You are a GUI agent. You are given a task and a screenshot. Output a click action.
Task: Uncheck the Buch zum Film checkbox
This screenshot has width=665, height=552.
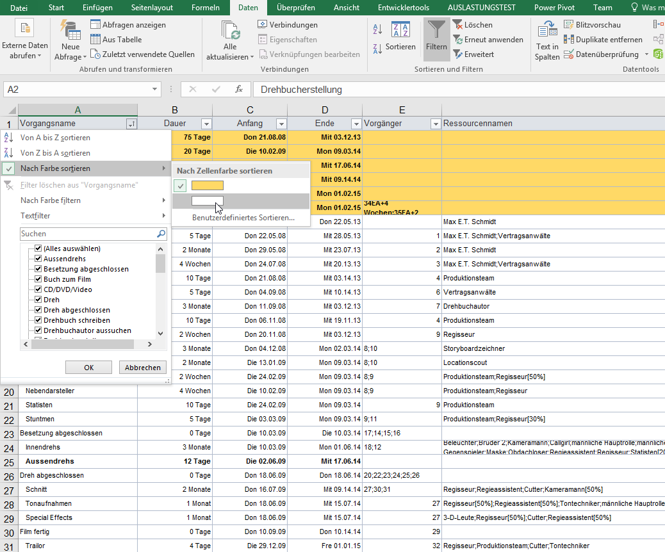[38, 279]
